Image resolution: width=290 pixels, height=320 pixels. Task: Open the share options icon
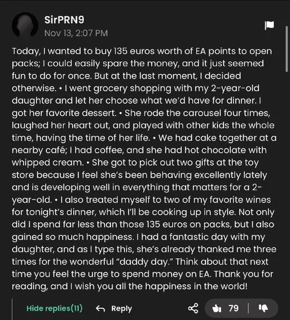(x=193, y=308)
